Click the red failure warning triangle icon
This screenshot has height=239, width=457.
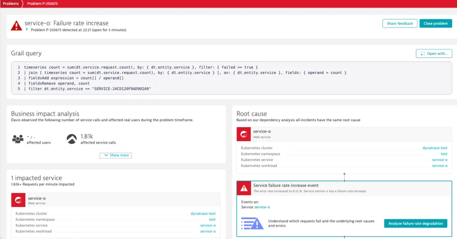click(x=16, y=25)
